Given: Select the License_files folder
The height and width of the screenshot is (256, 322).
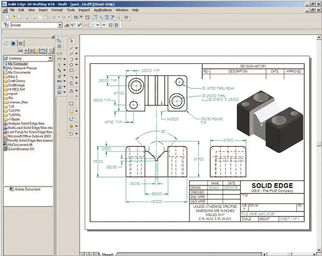Looking at the screenshot, I should 18,102.
